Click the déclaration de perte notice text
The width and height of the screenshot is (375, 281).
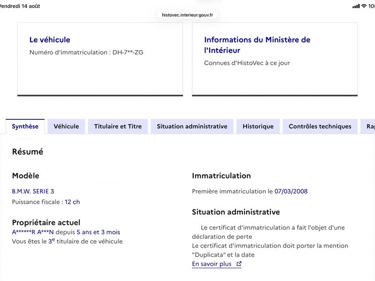point(268,232)
